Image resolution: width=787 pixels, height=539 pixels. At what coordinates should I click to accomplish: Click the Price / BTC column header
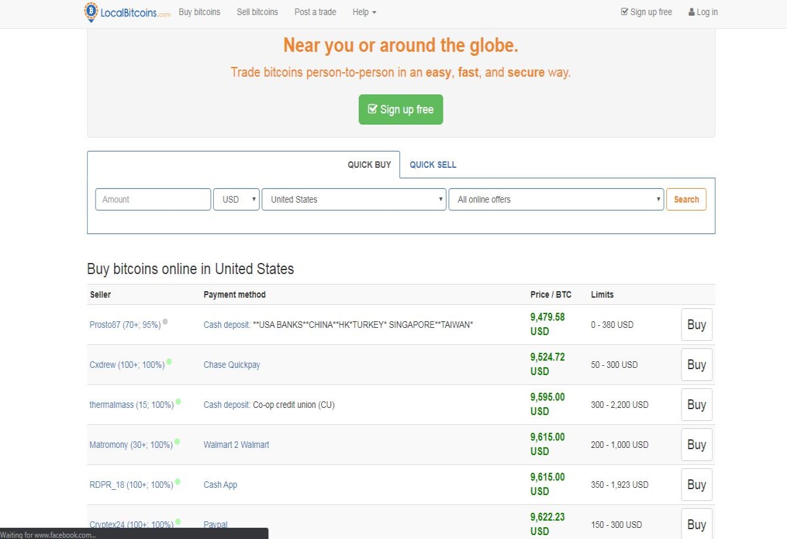click(x=551, y=294)
